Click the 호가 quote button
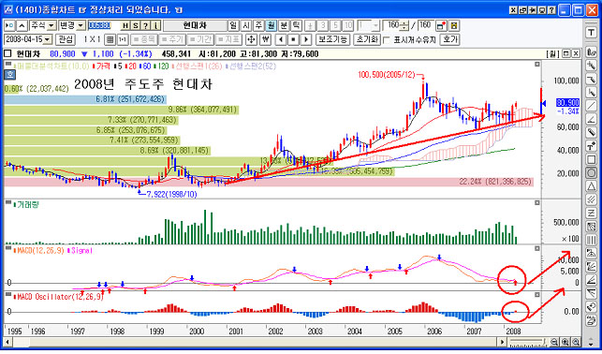This screenshot has height=354, width=602. [x=449, y=39]
